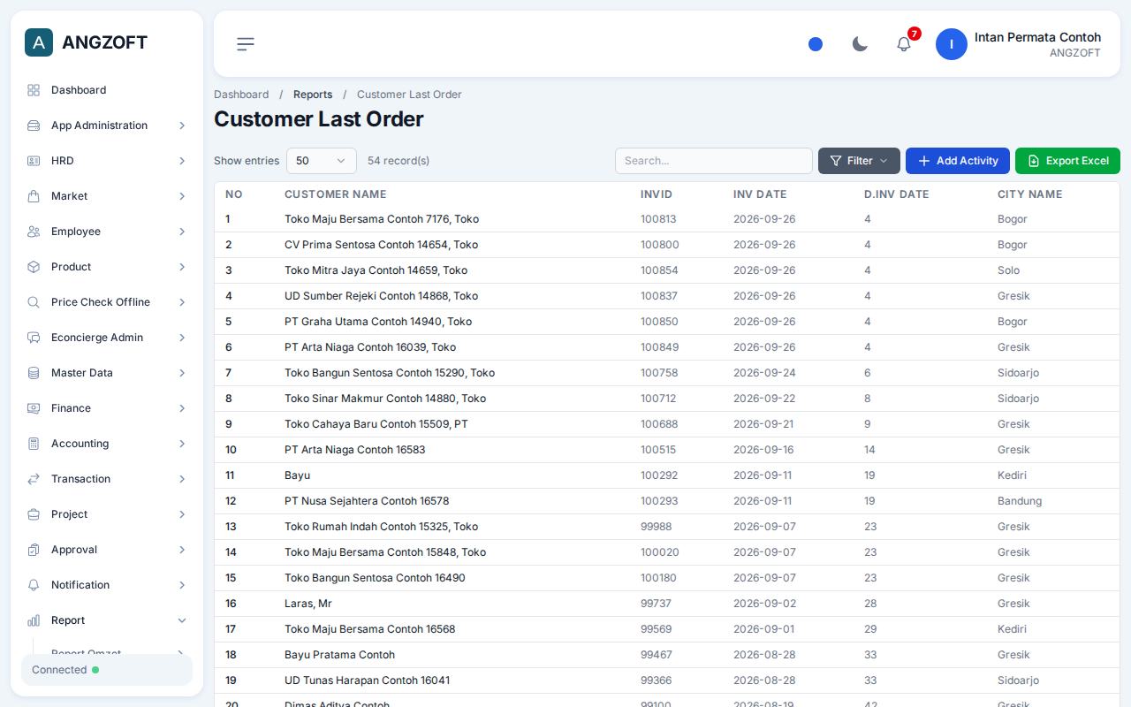The image size is (1131, 707).
Task: Click Laras, Mr customer name
Action: point(308,604)
